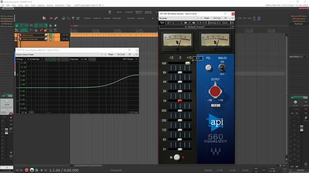This screenshot has height=173, width=309.
Task: Click 2 in 2 out in EQ Curve Analyzer
Action: point(121,54)
